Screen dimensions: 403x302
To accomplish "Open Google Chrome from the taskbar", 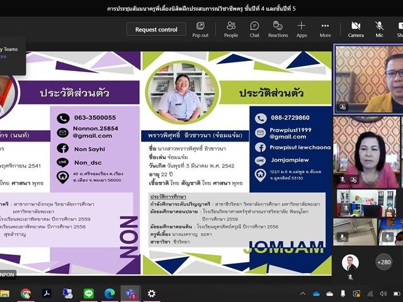I will (x=26, y=294).
